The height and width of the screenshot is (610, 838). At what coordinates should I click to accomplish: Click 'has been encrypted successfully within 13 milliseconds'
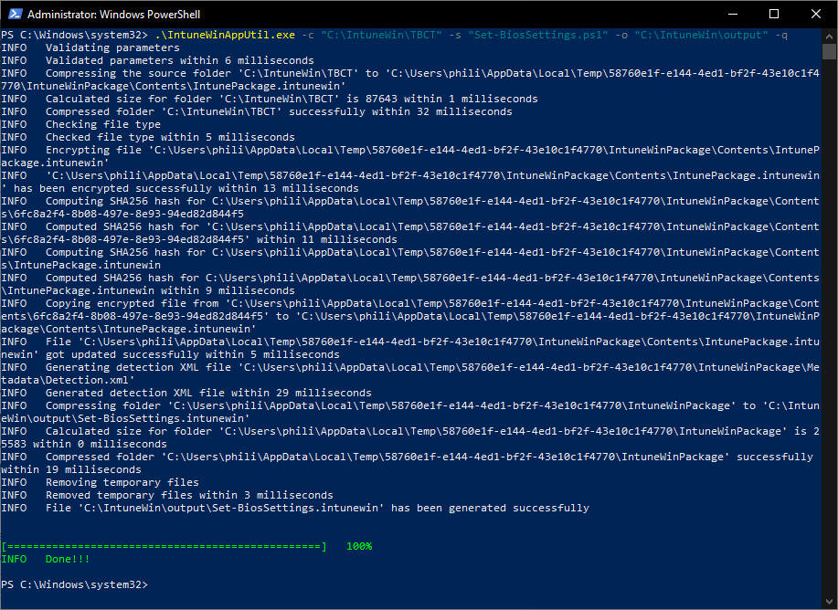[186, 188]
